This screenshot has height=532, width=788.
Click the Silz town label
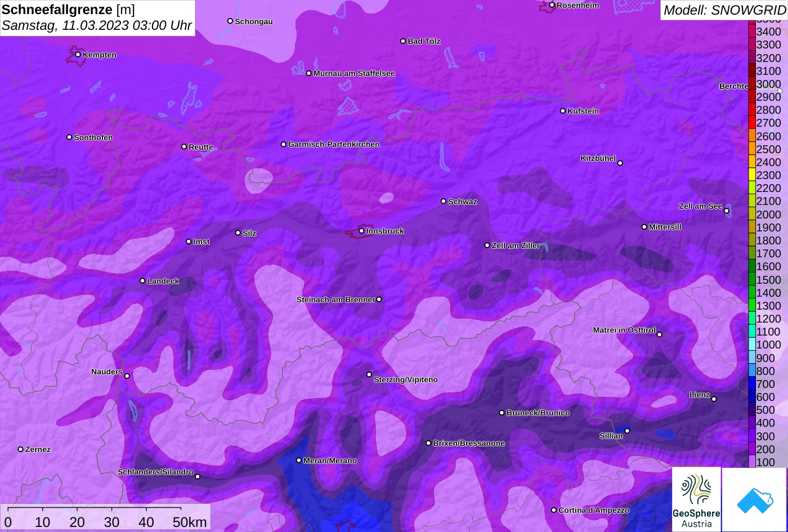(x=249, y=233)
